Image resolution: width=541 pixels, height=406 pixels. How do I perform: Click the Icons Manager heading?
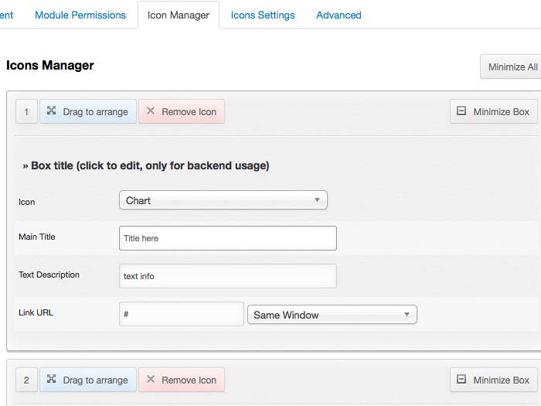tap(50, 66)
